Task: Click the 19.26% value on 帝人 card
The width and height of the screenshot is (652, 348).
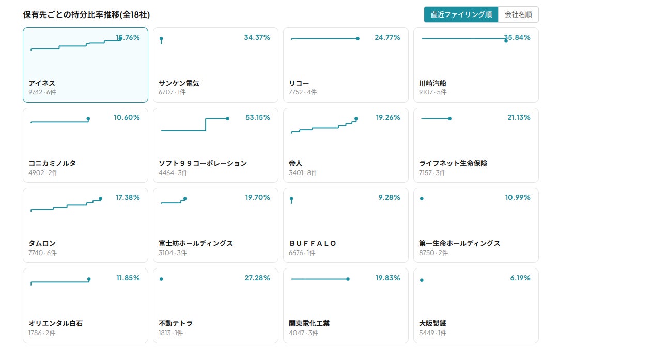Action: [x=388, y=118]
